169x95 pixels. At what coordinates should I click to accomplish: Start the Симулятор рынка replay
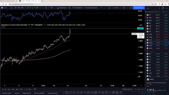coord(91,8)
